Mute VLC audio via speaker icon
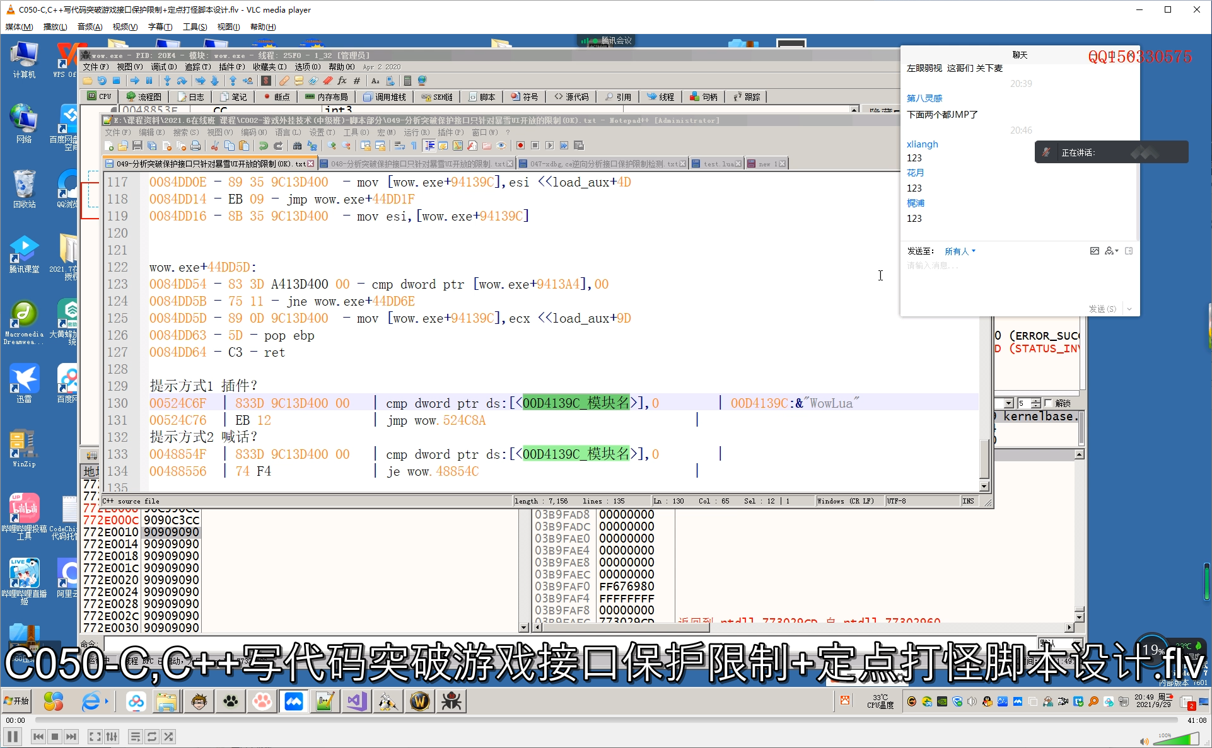1212x748 pixels. (x=1144, y=741)
